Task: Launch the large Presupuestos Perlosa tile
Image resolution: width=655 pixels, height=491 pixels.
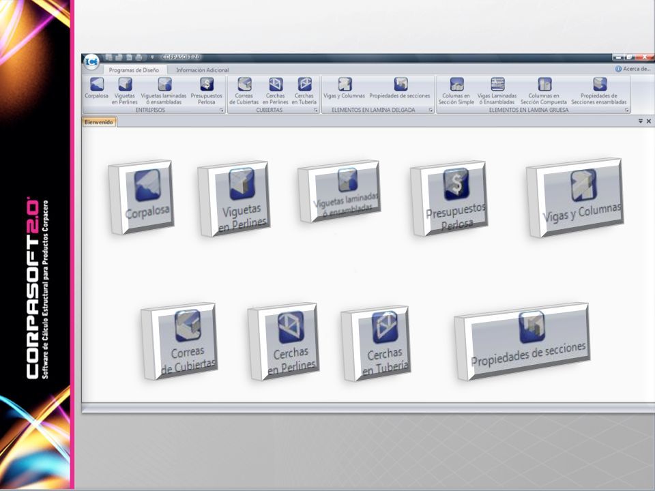Action: coord(449,198)
